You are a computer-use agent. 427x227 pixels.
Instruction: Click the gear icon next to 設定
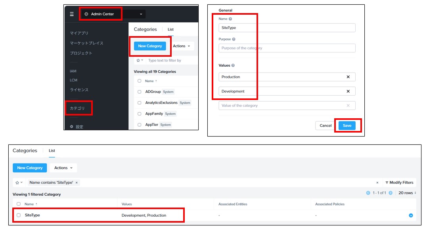pos(72,127)
